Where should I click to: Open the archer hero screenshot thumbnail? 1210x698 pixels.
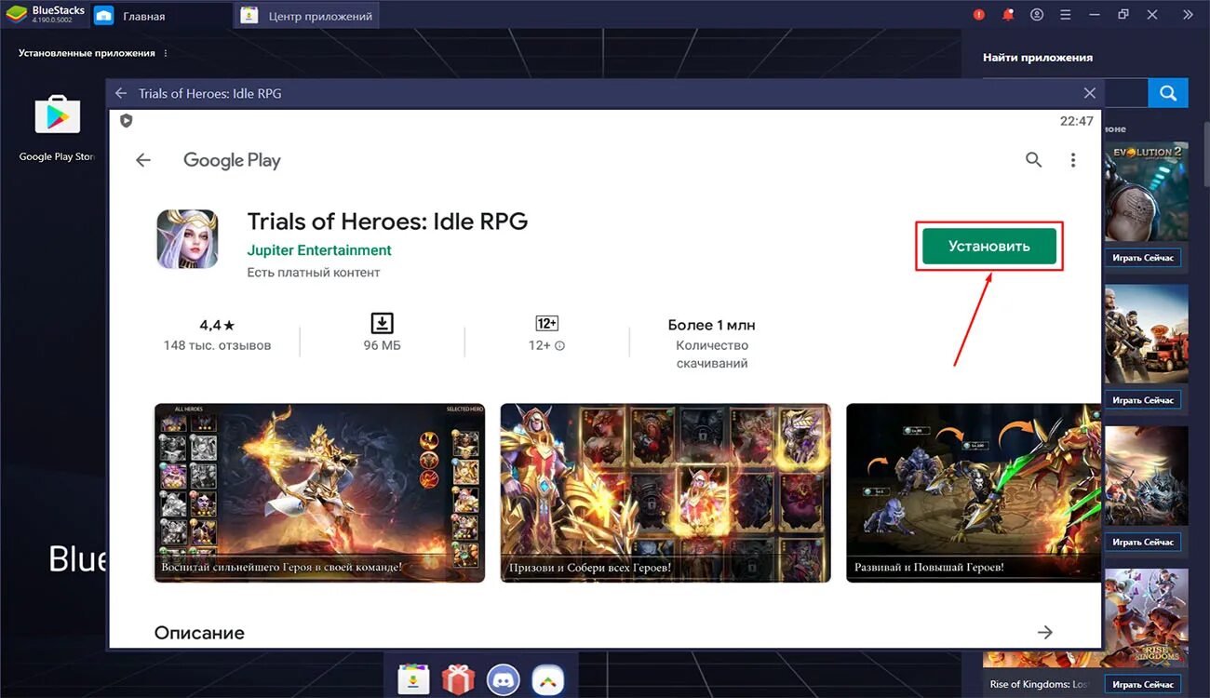[319, 492]
